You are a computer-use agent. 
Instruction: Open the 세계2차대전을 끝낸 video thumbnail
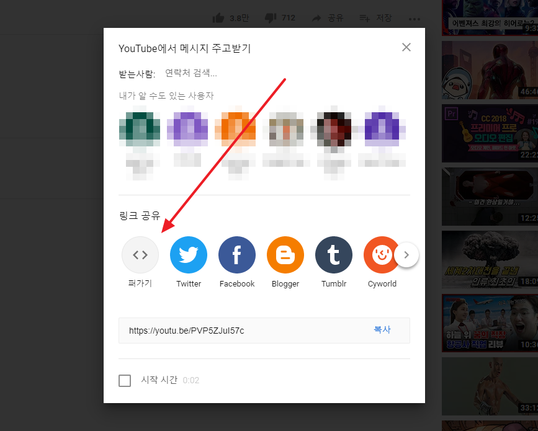(x=490, y=260)
